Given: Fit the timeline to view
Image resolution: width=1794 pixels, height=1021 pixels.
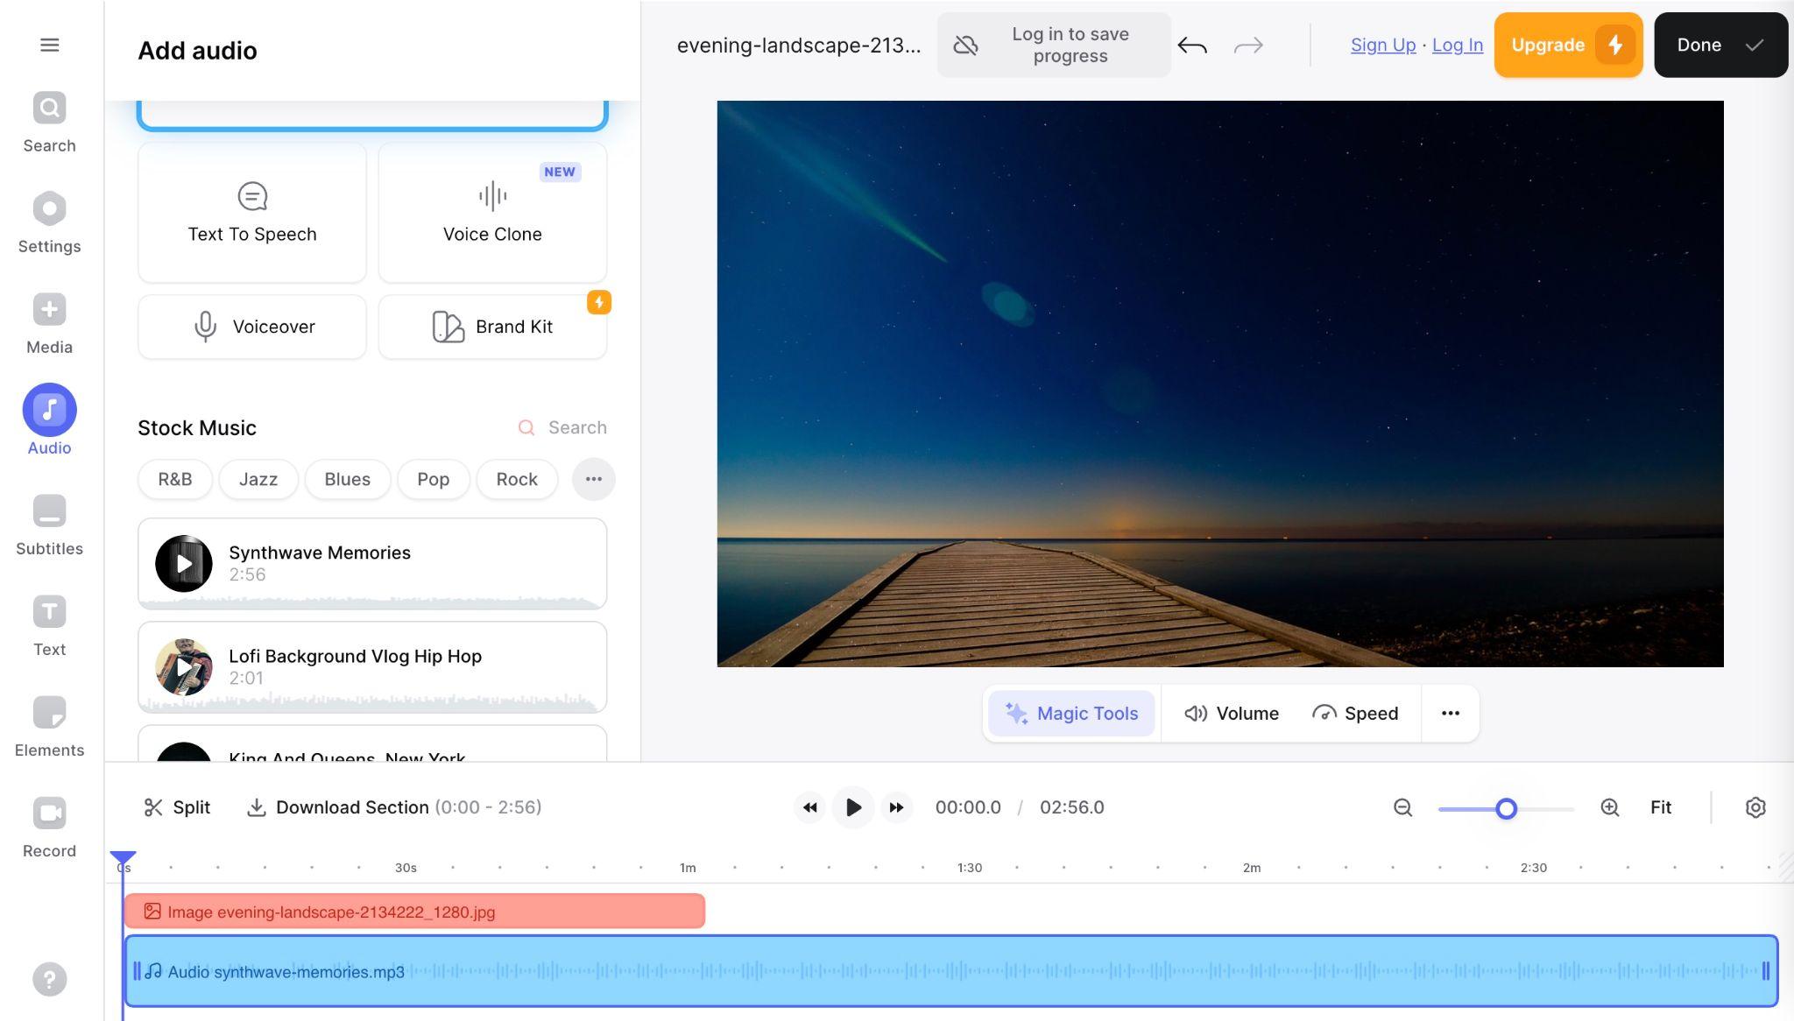Looking at the screenshot, I should (x=1661, y=807).
